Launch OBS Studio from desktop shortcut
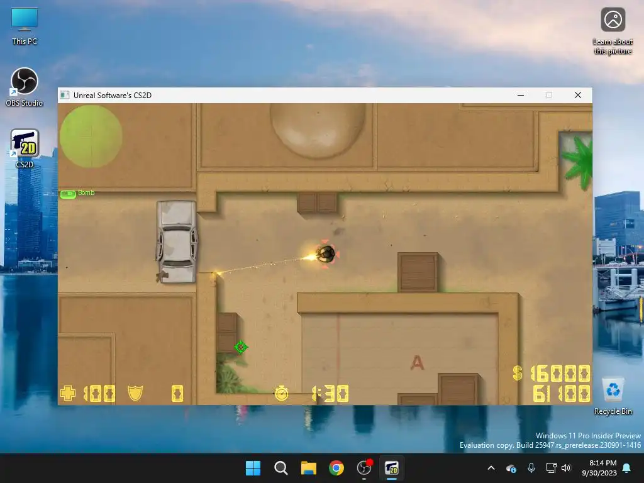 pyautogui.click(x=25, y=87)
